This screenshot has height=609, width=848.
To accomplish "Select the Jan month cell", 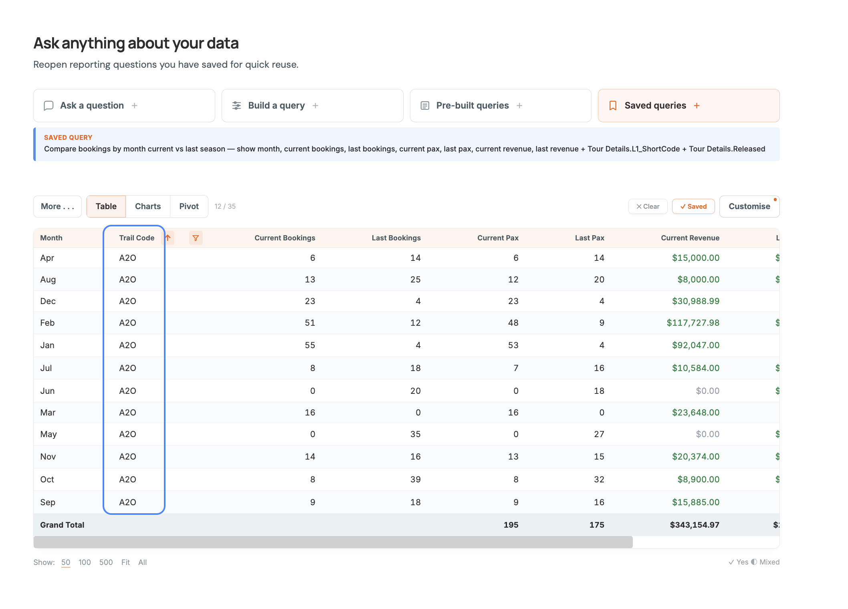I will click(x=47, y=345).
